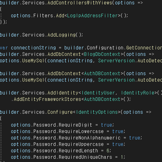The height and width of the screenshot is (162, 162).
Task: Click the RequireNonAlphanumeric property
Action: [90, 138]
